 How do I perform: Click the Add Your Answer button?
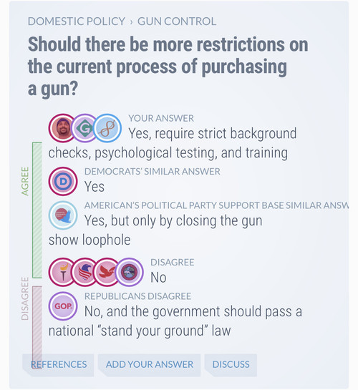click(x=149, y=364)
